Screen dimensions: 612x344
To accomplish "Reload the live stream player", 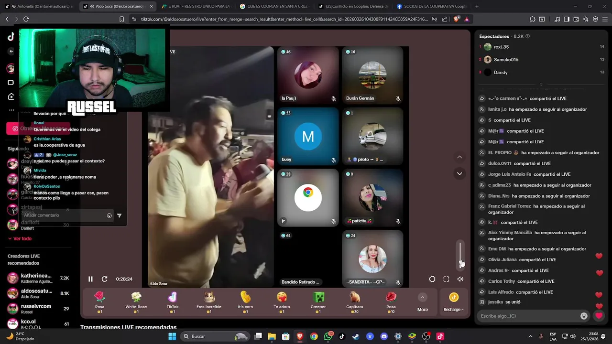I will (x=104, y=279).
